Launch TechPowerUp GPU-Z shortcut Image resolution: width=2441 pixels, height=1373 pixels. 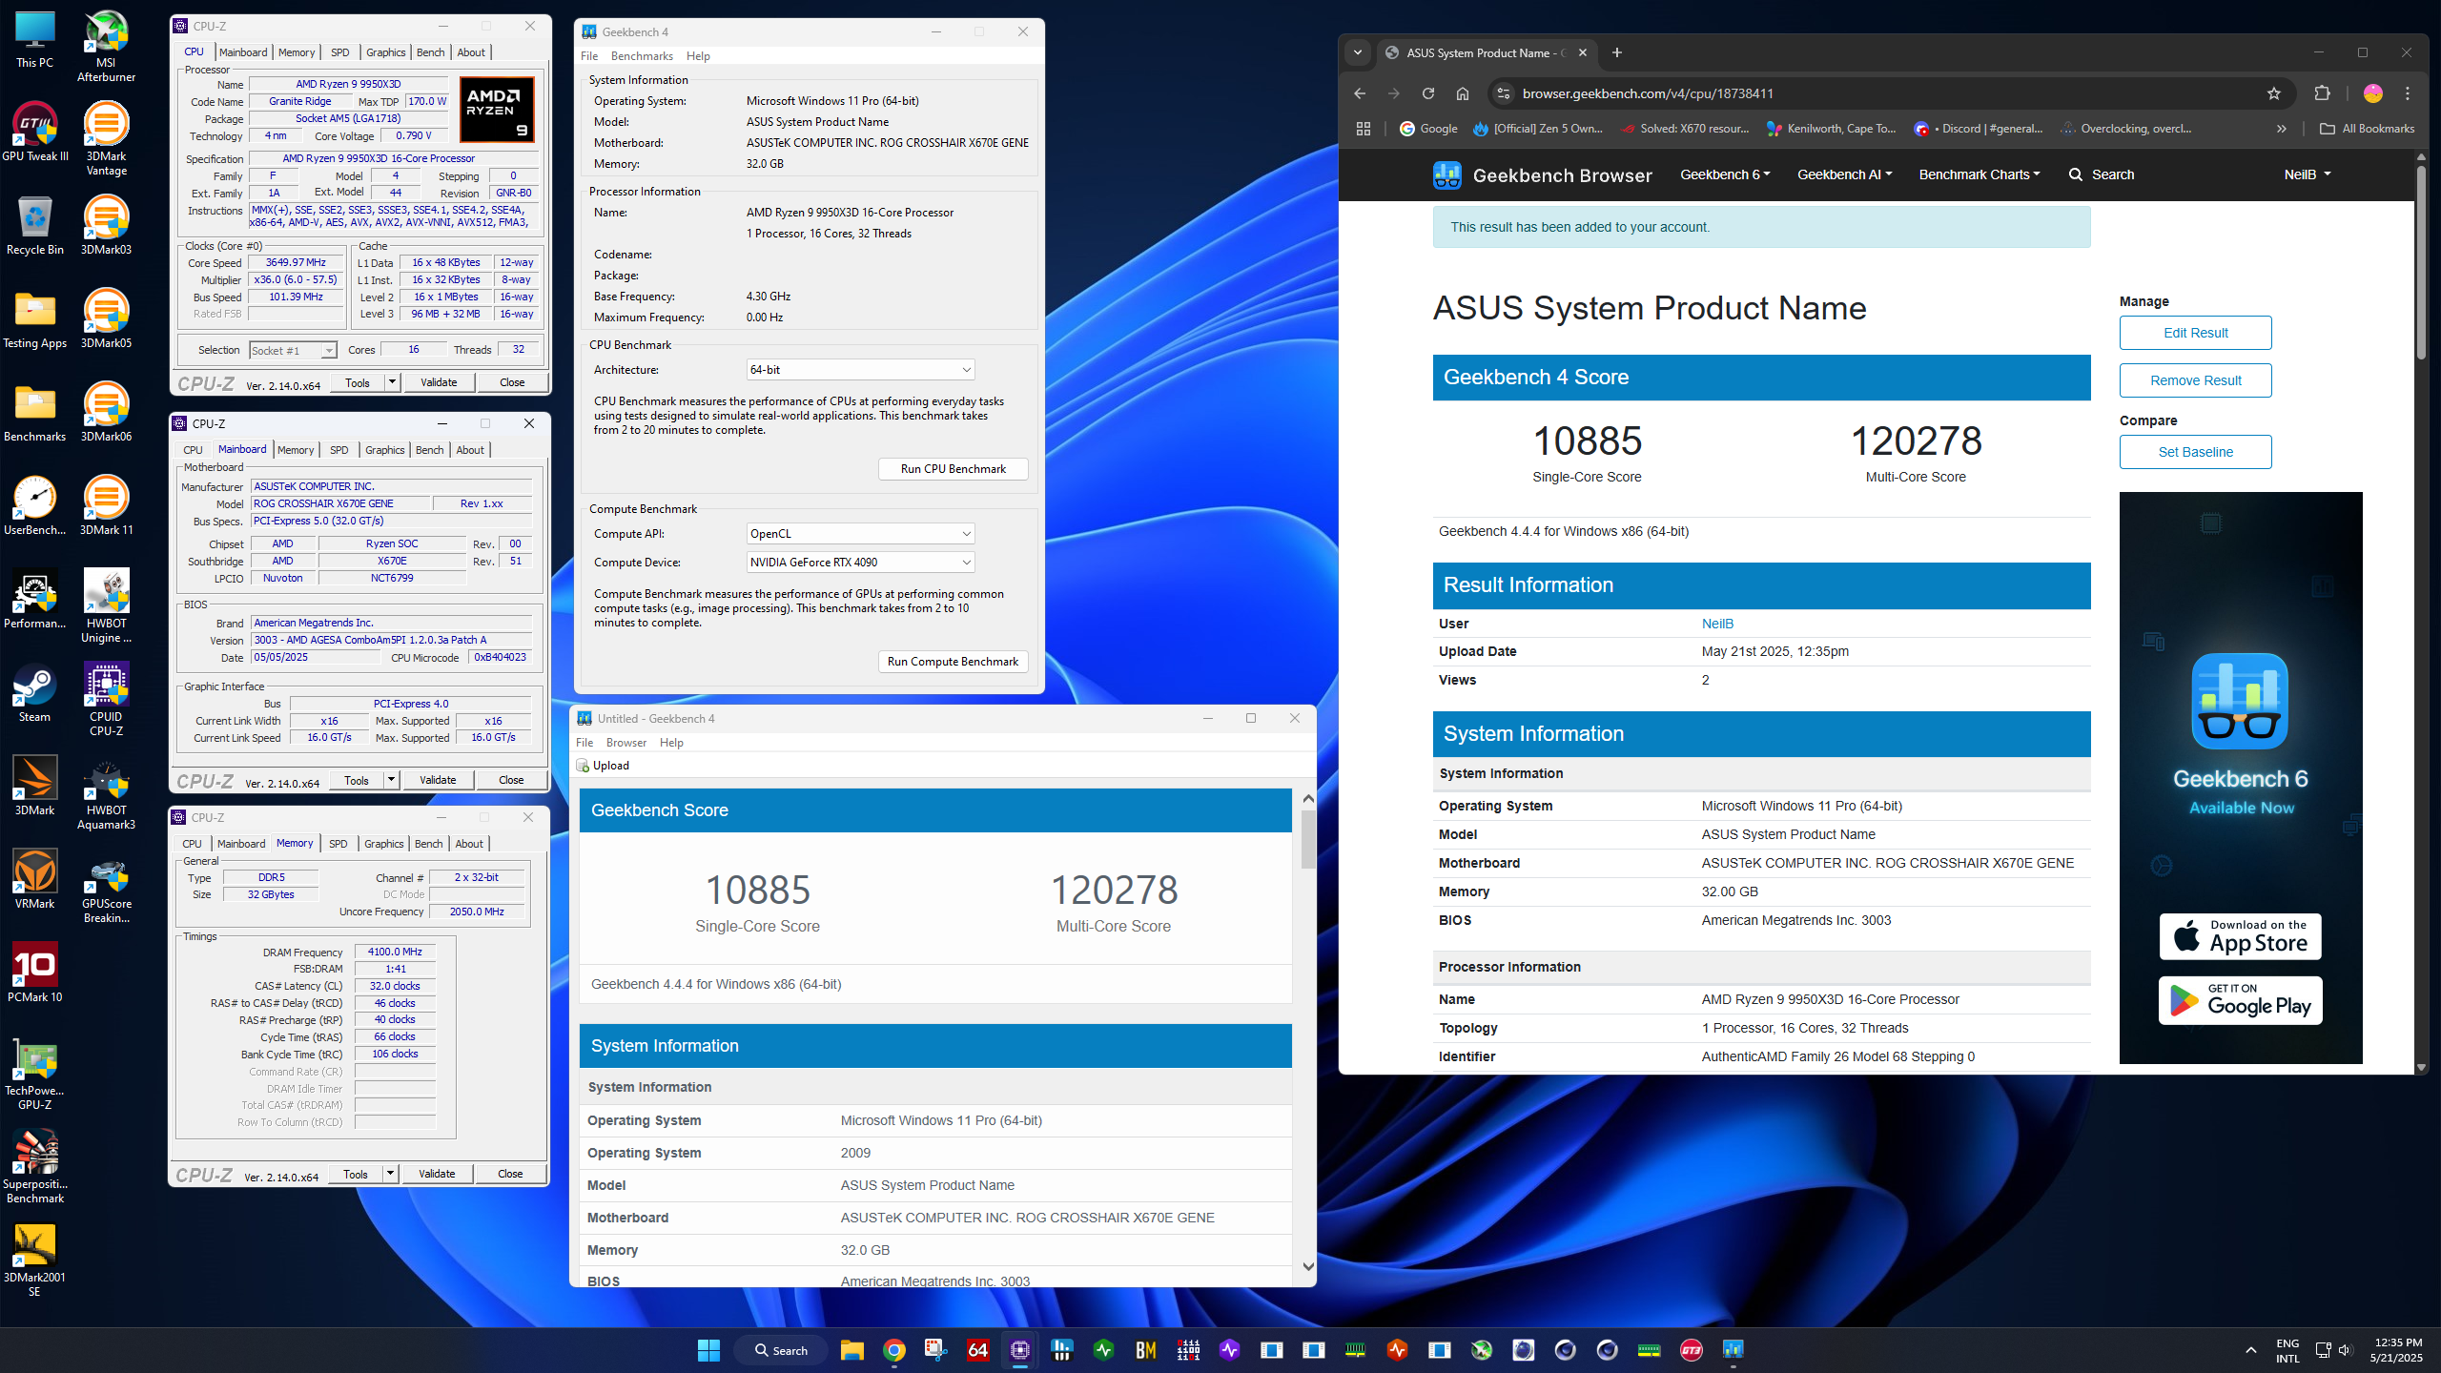[x=35, y=1074]
